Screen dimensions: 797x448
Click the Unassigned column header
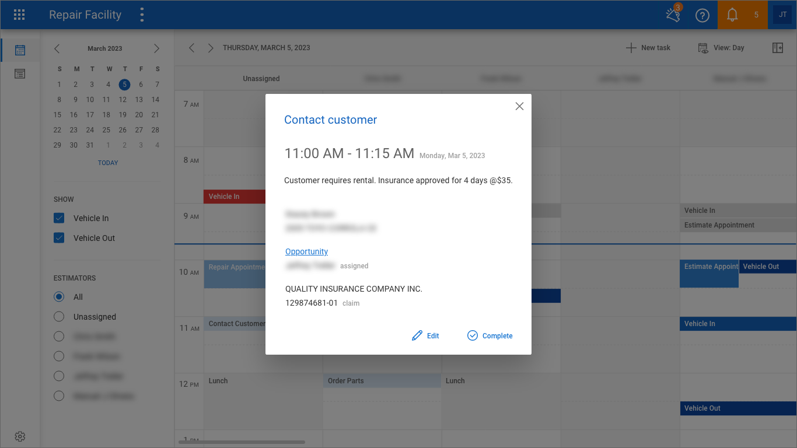[x=261, y=79]
